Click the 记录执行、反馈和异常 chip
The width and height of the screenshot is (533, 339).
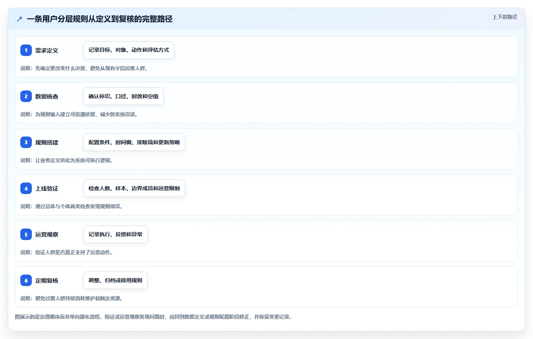[115, 234]
